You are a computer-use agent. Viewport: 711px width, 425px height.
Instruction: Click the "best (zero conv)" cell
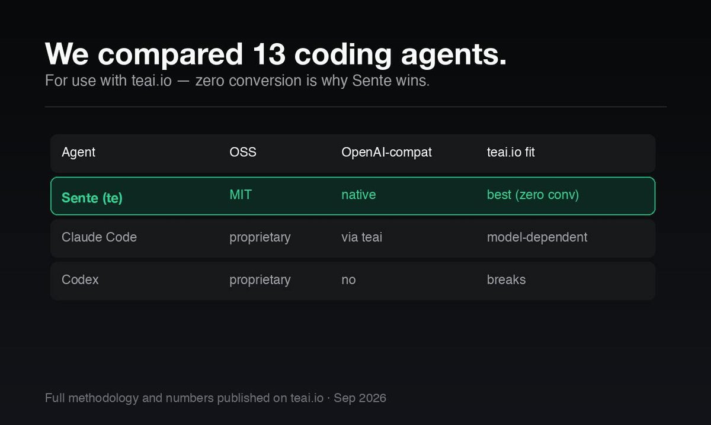[533, 195]
